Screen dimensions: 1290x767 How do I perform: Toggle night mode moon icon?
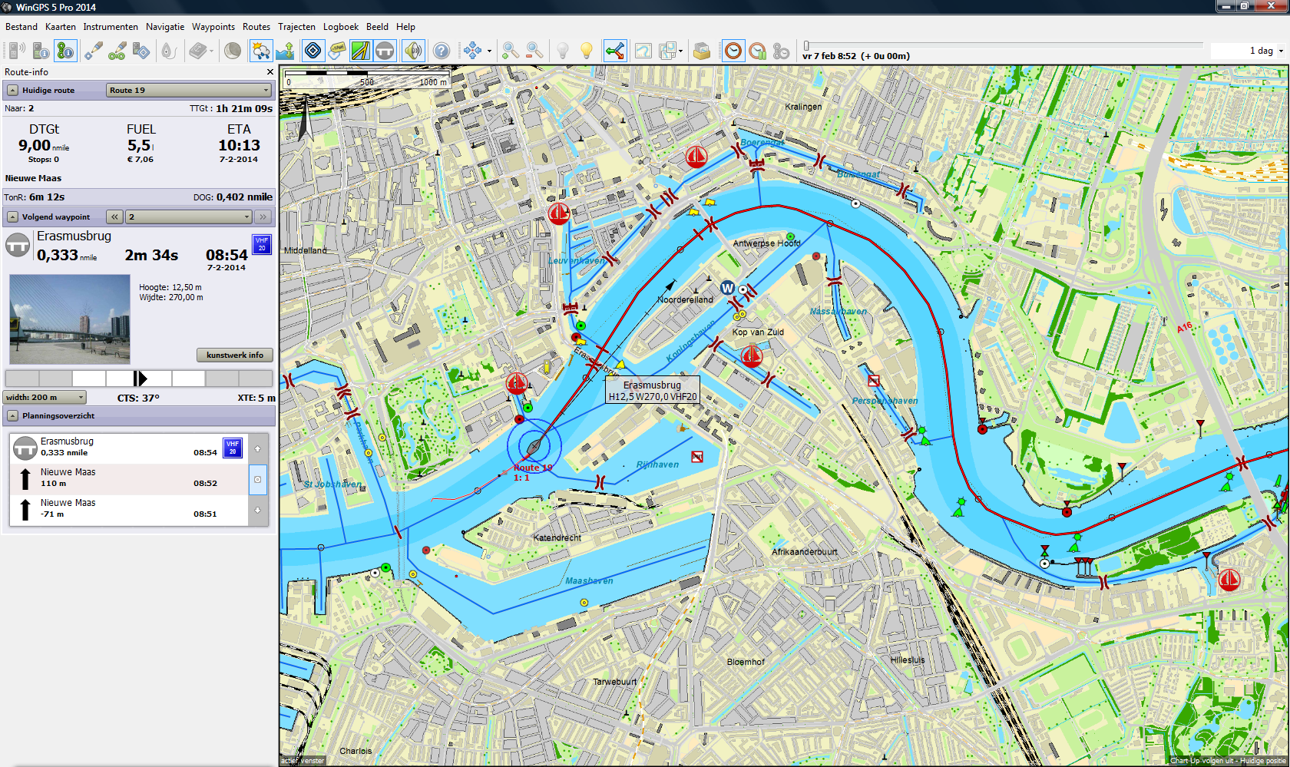233,51
